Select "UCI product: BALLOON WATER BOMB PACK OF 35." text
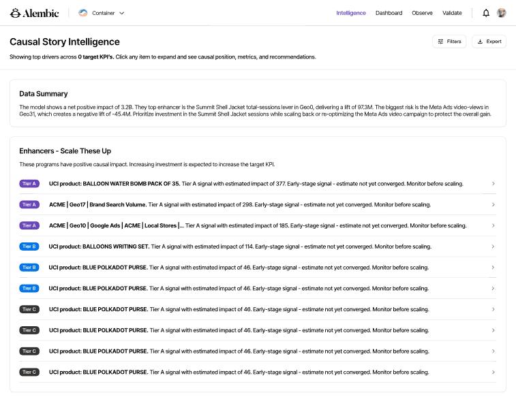 pyautogui.click(x=115, y=184)
